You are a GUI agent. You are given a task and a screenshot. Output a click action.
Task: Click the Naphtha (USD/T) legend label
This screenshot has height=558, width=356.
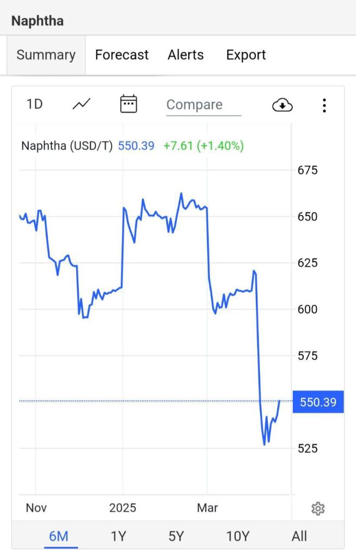click(x=67, y=146)
